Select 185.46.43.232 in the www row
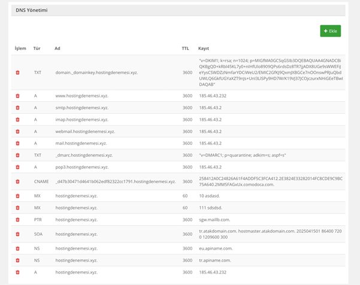This screenshot has height=285, width=360. [x=213, y=96]
